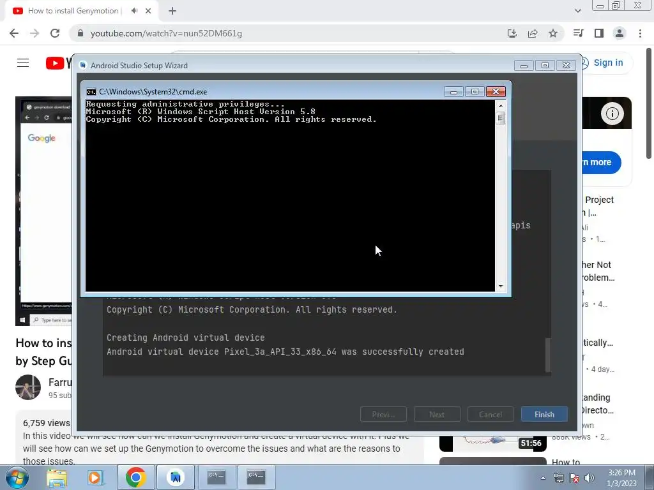The height and width of the screenshot is (490, 654).
Task: Click the lock icon in the address bar
Action: [80, 33]
